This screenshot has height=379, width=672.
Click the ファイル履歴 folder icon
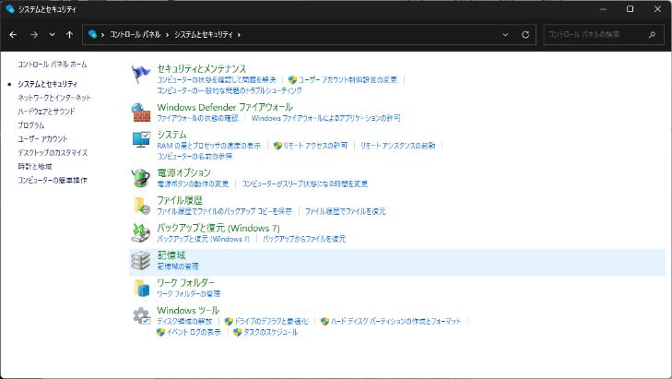pyautogui.click(x=141, y=206)
